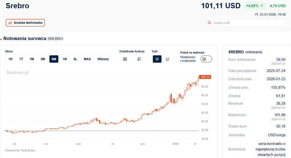Select the 3M period
Viewport: 291px width, 158px height.
pos(43,59)
